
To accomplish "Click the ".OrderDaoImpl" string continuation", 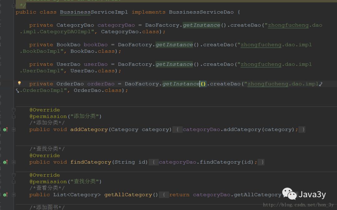I will tap(43, 90).
